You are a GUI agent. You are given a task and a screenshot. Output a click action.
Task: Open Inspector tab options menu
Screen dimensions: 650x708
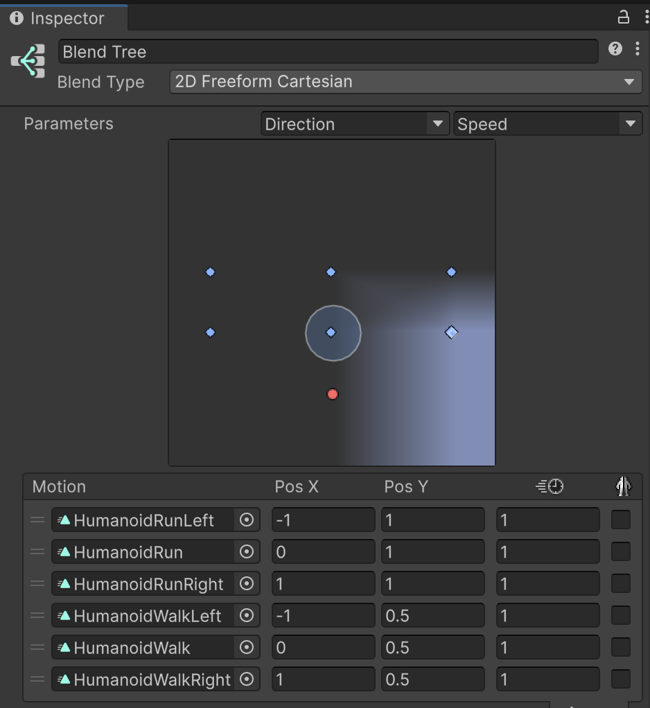click(x=647, y=17)
